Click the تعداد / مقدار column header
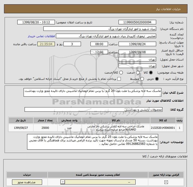Viewport: 193px width, 187px height. click(x=45, y=120)
